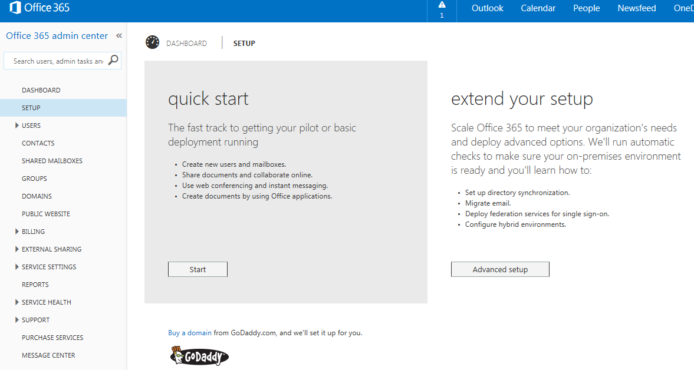Expand the EXTERNAL SHARING section
Screen dimensions: 694x370
point(17,249)
